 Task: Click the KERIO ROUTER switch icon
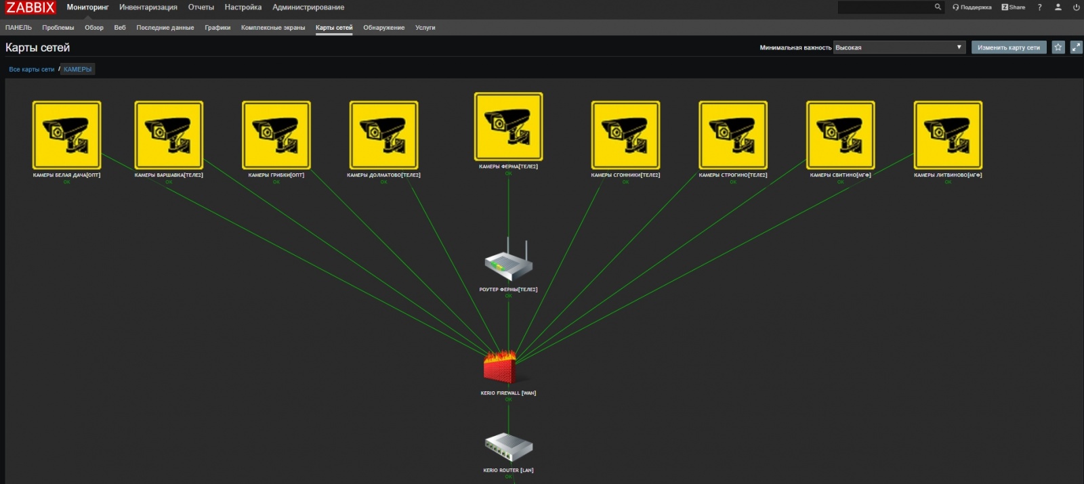tap(509, 447)
